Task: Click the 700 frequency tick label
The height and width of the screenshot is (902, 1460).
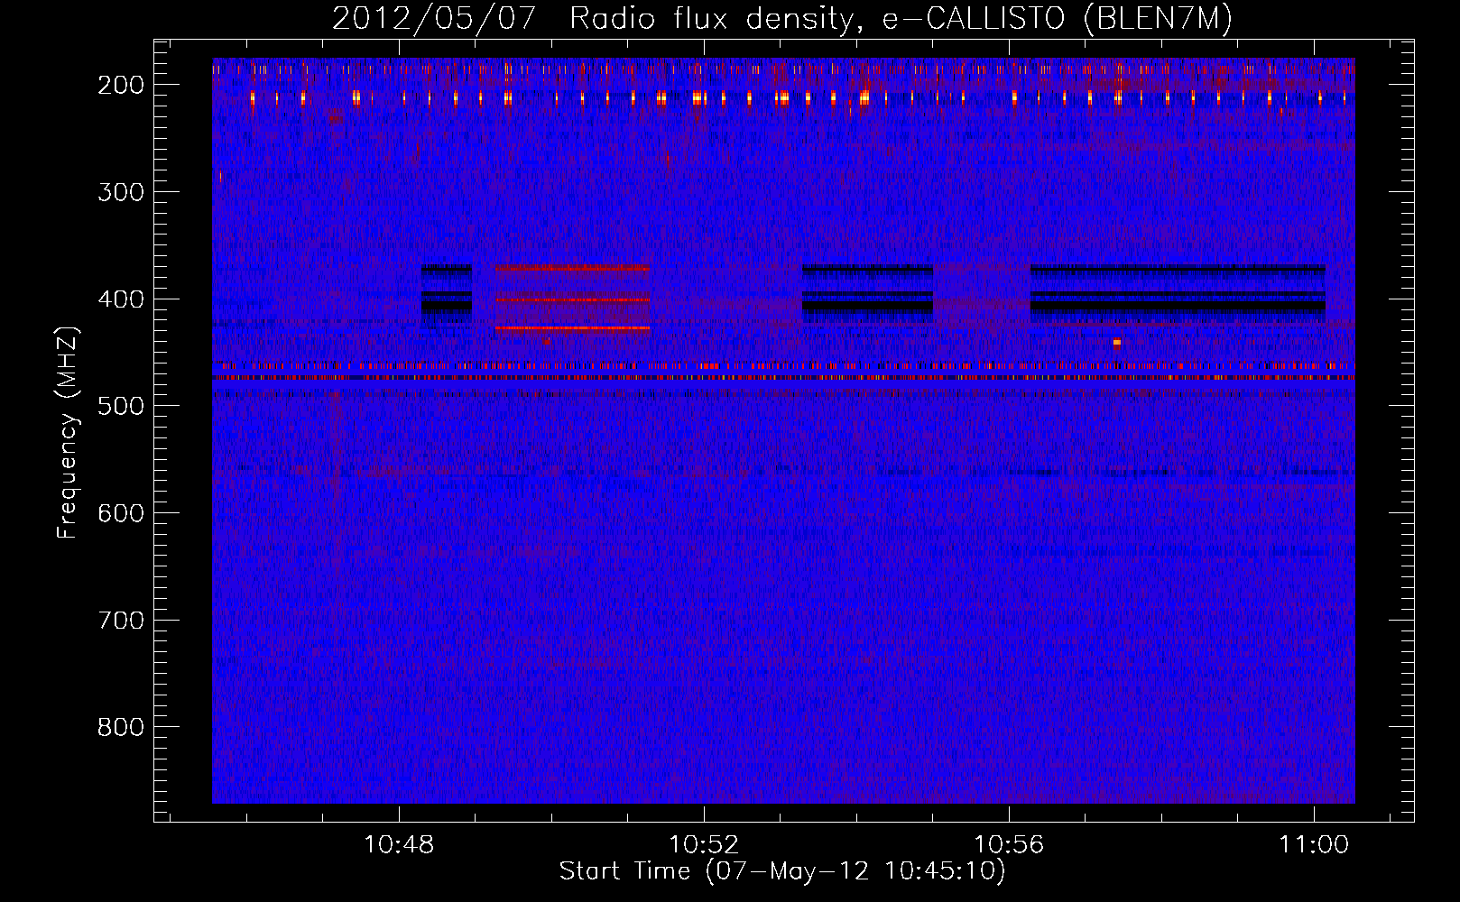Action: (120, 621)
